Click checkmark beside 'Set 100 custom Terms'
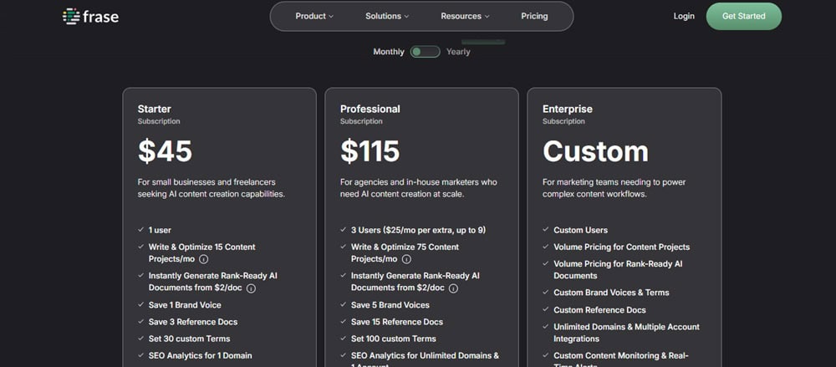Image resolution: width=836 pixels, height=367 pixels. pyautogui.click(x=344, y=339)
